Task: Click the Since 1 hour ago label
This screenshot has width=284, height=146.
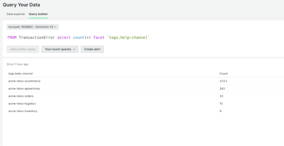Action: pos(18,64)
